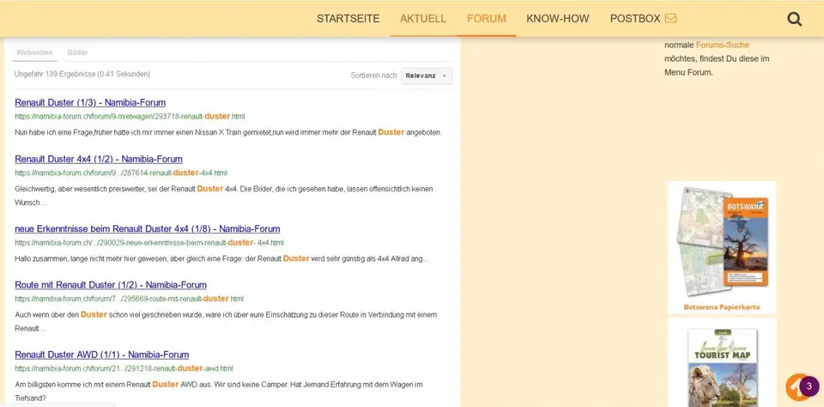Open the Tourist Map product image
The width and height of the screenshot is (824, 407).
click(723, 367)
